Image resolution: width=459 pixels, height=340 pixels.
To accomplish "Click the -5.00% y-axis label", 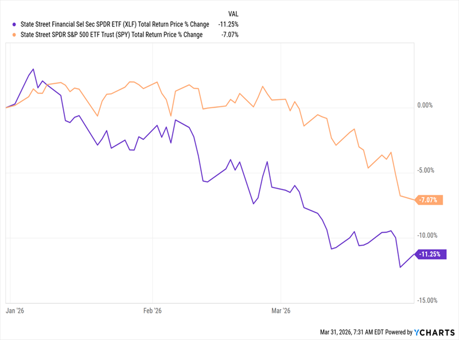I will coord(427,170).
